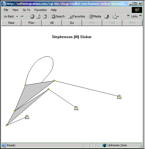Image resolution: width=145 pixels, height=149 pixels.
Task: Open the Media toolbar button
Action: (x=95, y=16)
